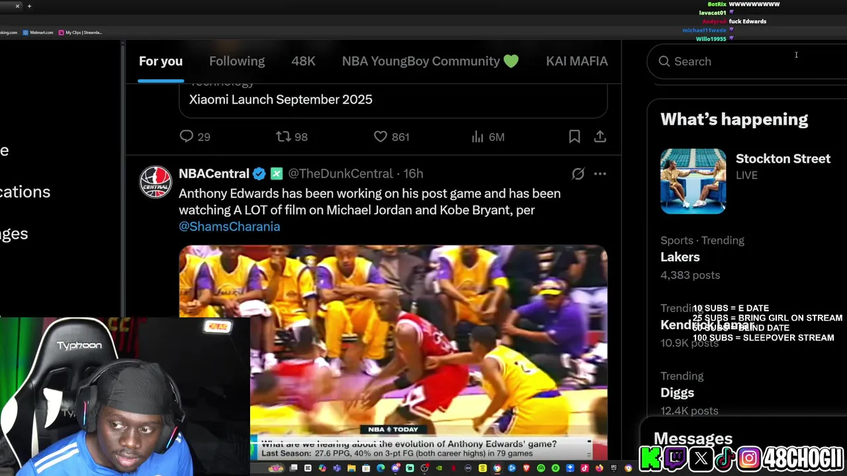The width and height of the screenshot is (847, 476).
Task: Switch to the For you tab
Action: [161, 61]
